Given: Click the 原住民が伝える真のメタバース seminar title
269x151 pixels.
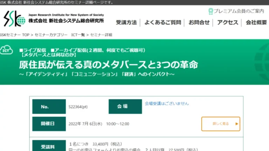Looking at the screenshot, I should [109, 65].
